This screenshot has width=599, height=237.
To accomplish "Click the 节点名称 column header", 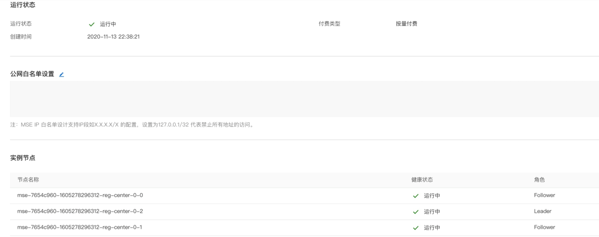I will click(x=28, y=180).
